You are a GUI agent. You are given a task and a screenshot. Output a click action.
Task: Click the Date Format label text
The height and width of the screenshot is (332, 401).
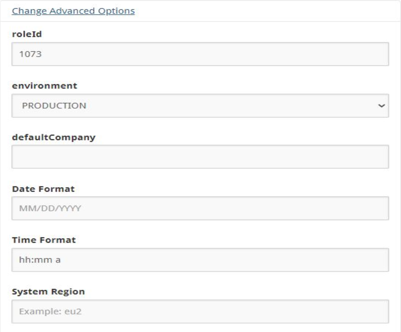pos(43,189)
